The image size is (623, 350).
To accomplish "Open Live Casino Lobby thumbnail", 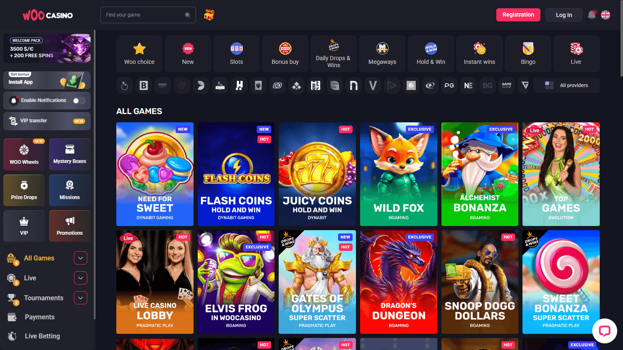I will click(155, 282).
